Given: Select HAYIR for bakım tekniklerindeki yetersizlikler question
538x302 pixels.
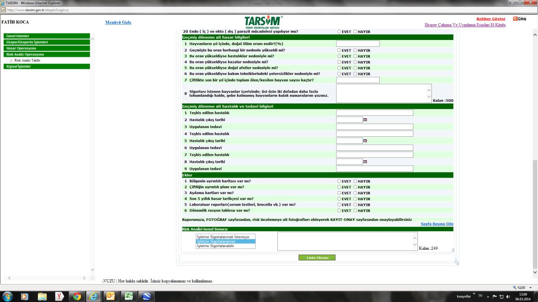Looking at the screenshot, I should tap(355, 74).
